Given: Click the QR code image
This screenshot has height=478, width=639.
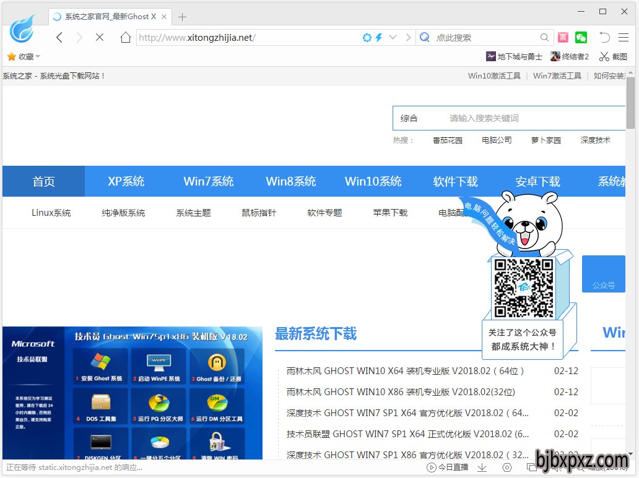Looking at the screenshot, I should pyautogui.click(x=524, y=288).
